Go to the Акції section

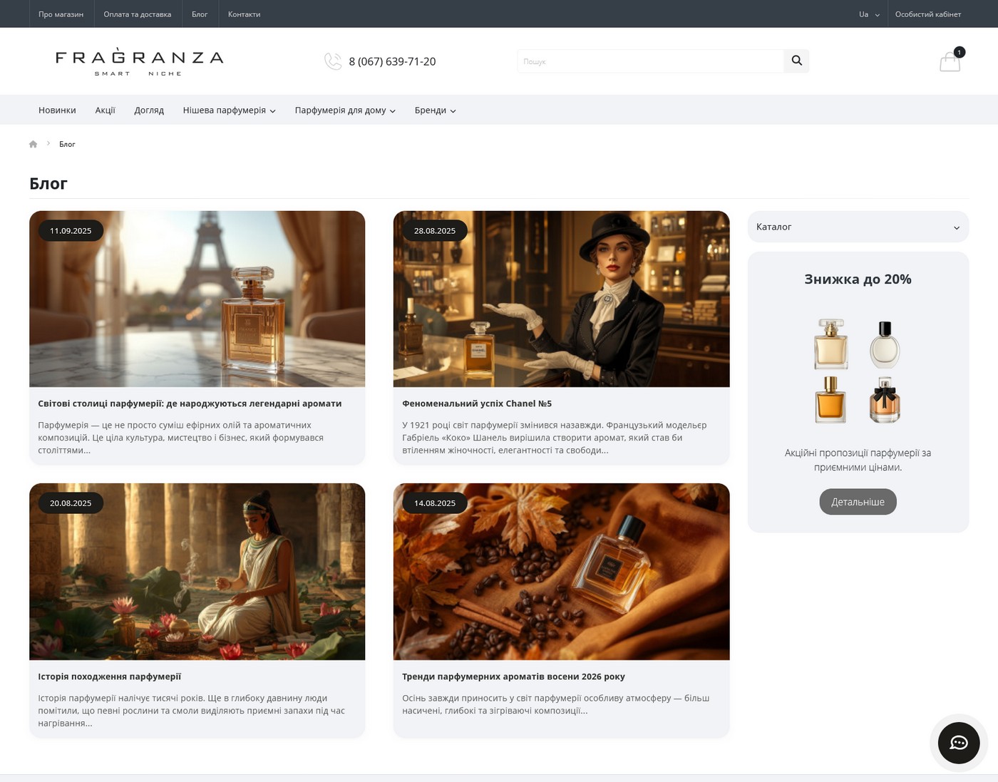[x=105, y=110]
